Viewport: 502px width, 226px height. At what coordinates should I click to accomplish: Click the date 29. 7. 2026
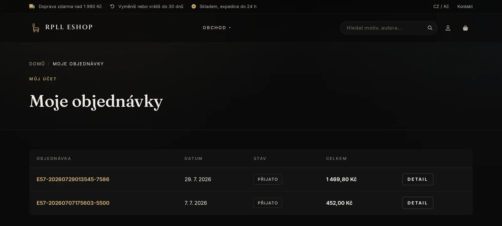click(x=198, y=179)
